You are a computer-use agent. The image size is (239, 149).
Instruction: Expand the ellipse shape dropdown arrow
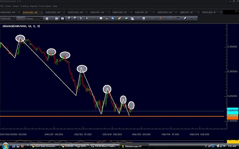(x=174, y=19)
